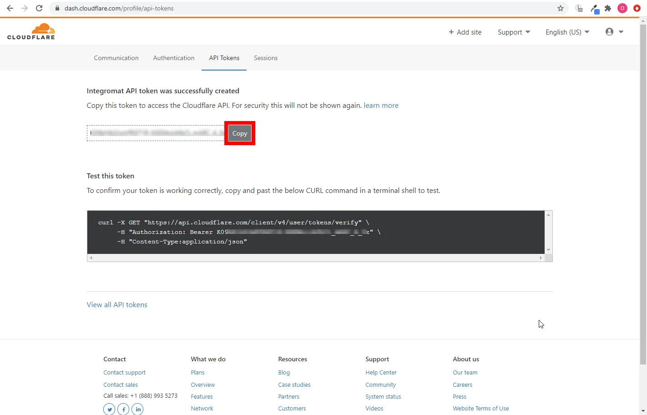Open the Help Center footer link

tap(381, 373)
